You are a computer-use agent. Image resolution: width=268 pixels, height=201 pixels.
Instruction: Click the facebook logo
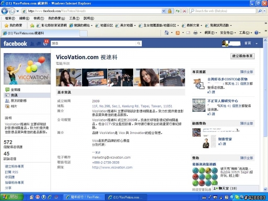click(x=15, y=44)
